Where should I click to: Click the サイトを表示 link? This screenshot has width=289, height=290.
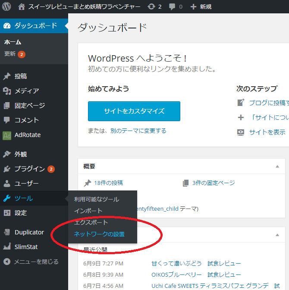267,132
